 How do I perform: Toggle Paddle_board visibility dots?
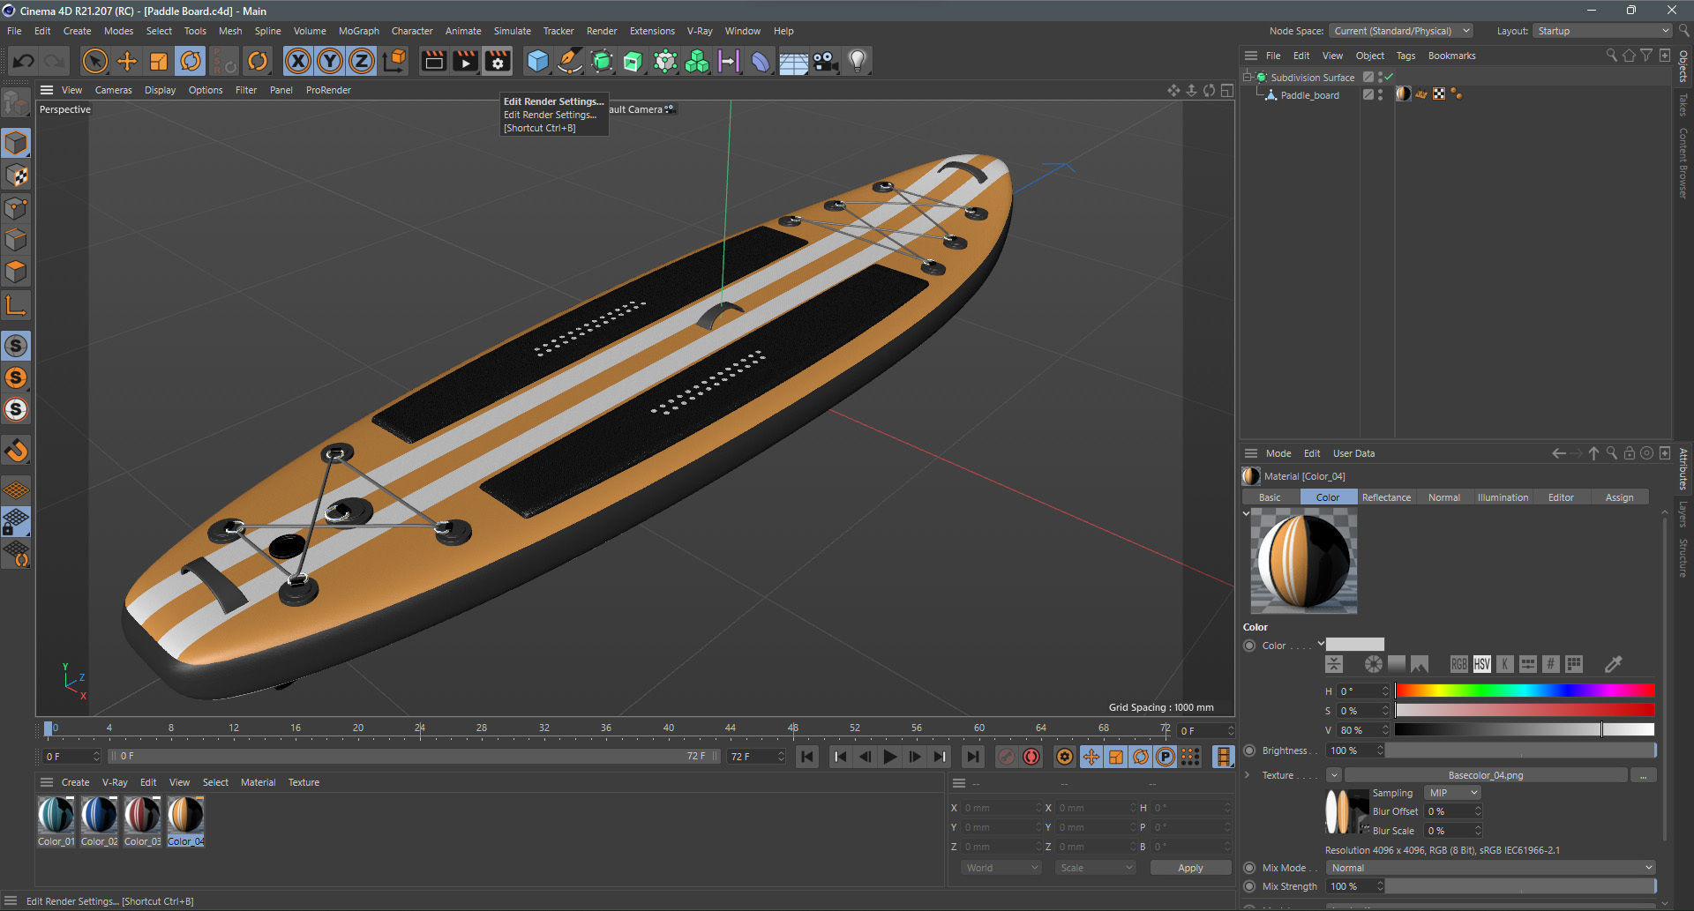point(1381,95)
